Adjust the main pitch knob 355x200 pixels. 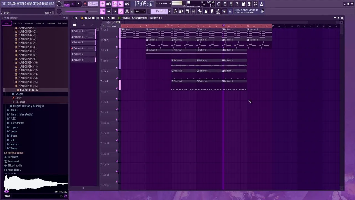[59, 11]
